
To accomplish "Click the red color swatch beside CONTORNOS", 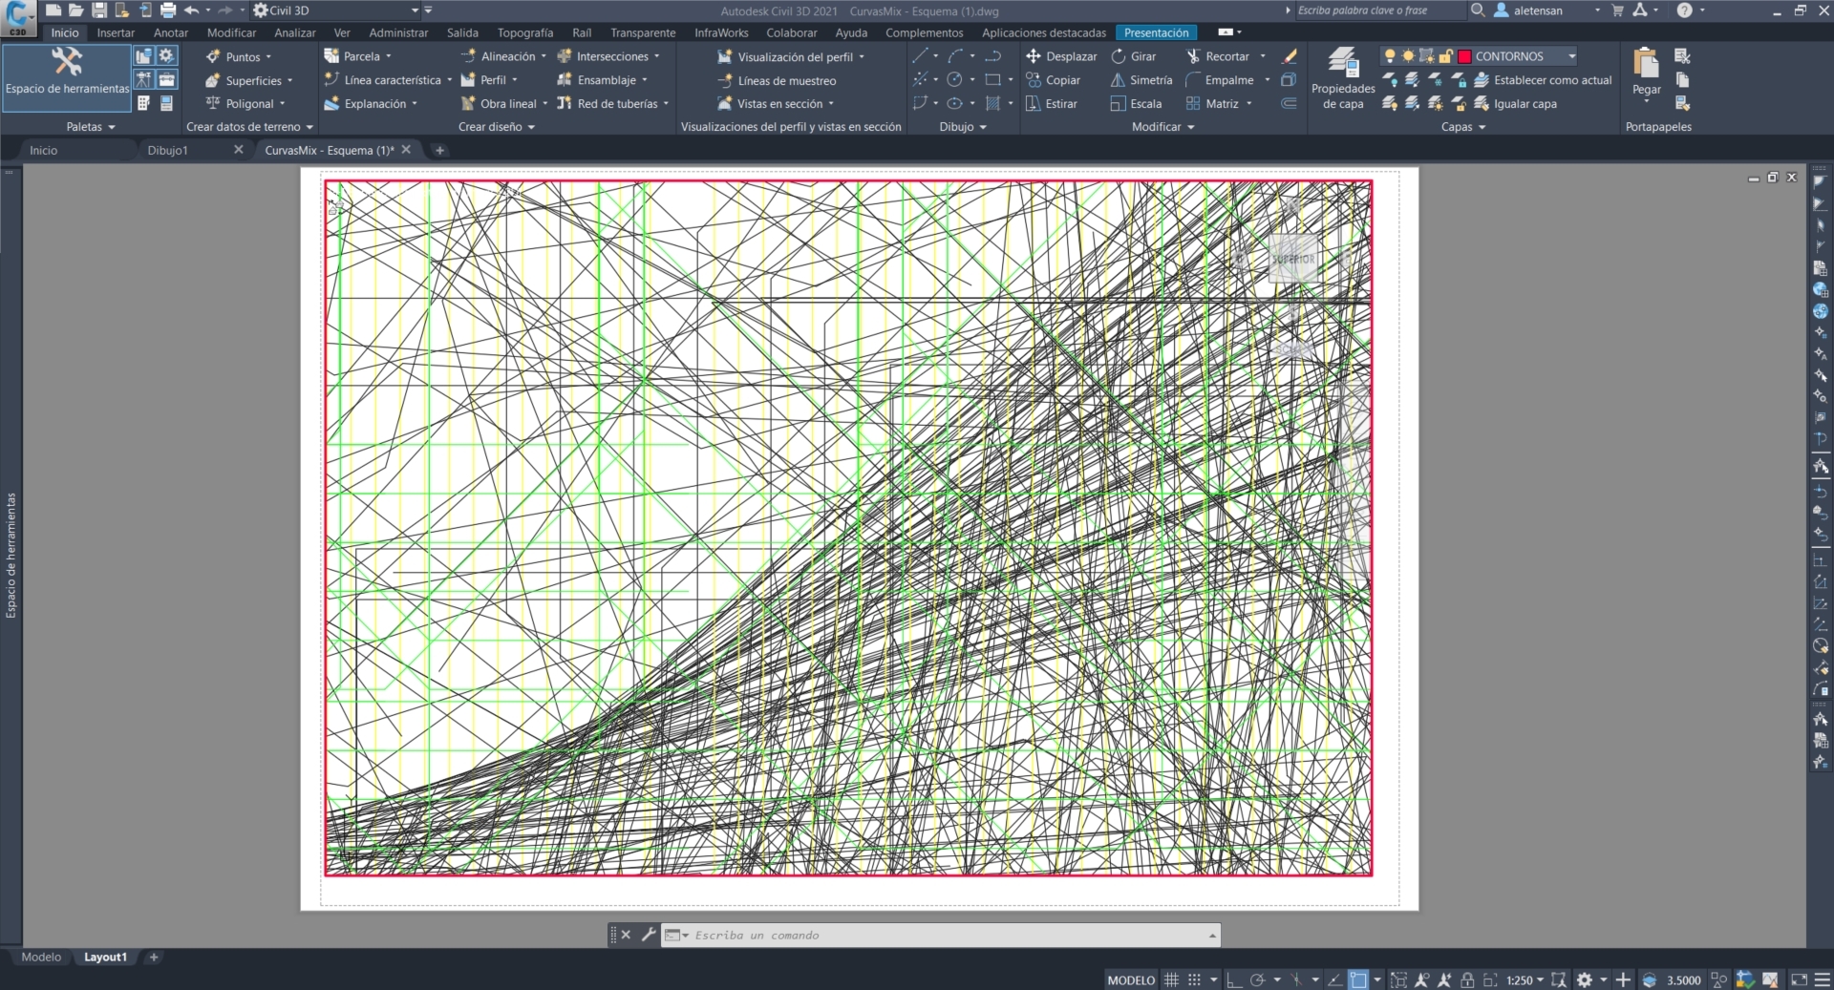I will click(1464, 55).
